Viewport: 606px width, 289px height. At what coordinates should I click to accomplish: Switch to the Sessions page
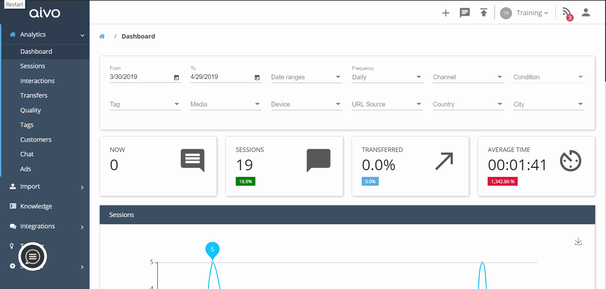click(33, 66)
